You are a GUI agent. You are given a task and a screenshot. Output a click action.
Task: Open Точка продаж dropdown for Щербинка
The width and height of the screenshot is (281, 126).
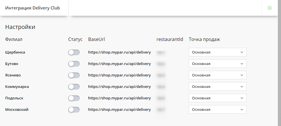pyautogui.click(x=217, y=52)
